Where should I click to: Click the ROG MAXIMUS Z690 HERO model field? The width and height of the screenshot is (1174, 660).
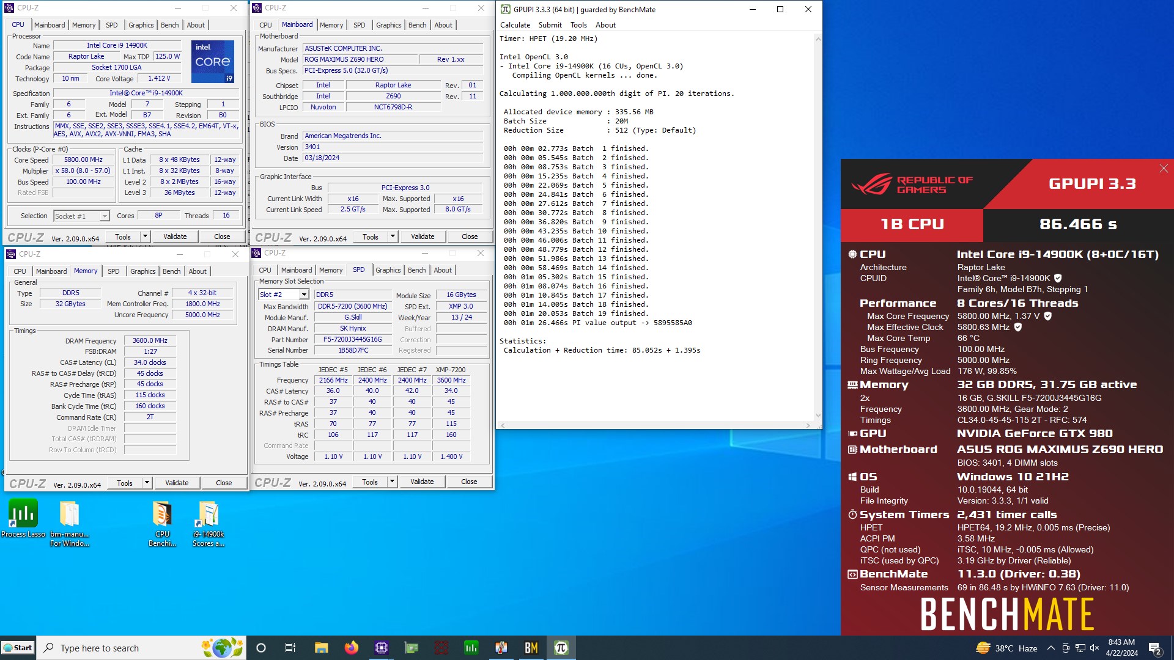click(x=360, y=59)
